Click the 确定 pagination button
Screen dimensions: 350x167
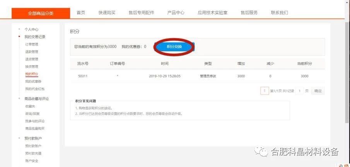(x=318, y=91)
